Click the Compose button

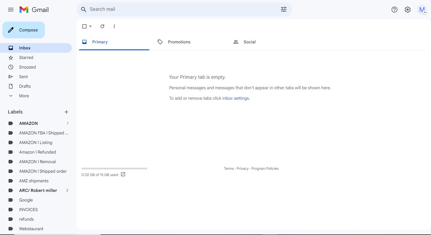24,30
